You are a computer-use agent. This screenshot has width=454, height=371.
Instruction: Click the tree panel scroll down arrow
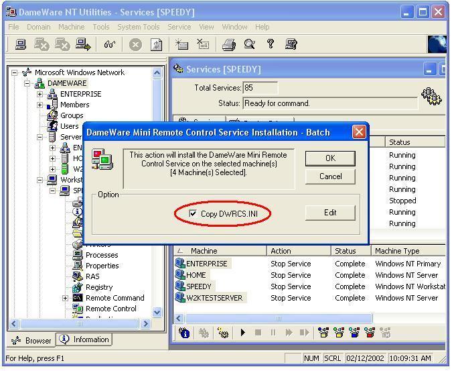(x=157, y=313)
